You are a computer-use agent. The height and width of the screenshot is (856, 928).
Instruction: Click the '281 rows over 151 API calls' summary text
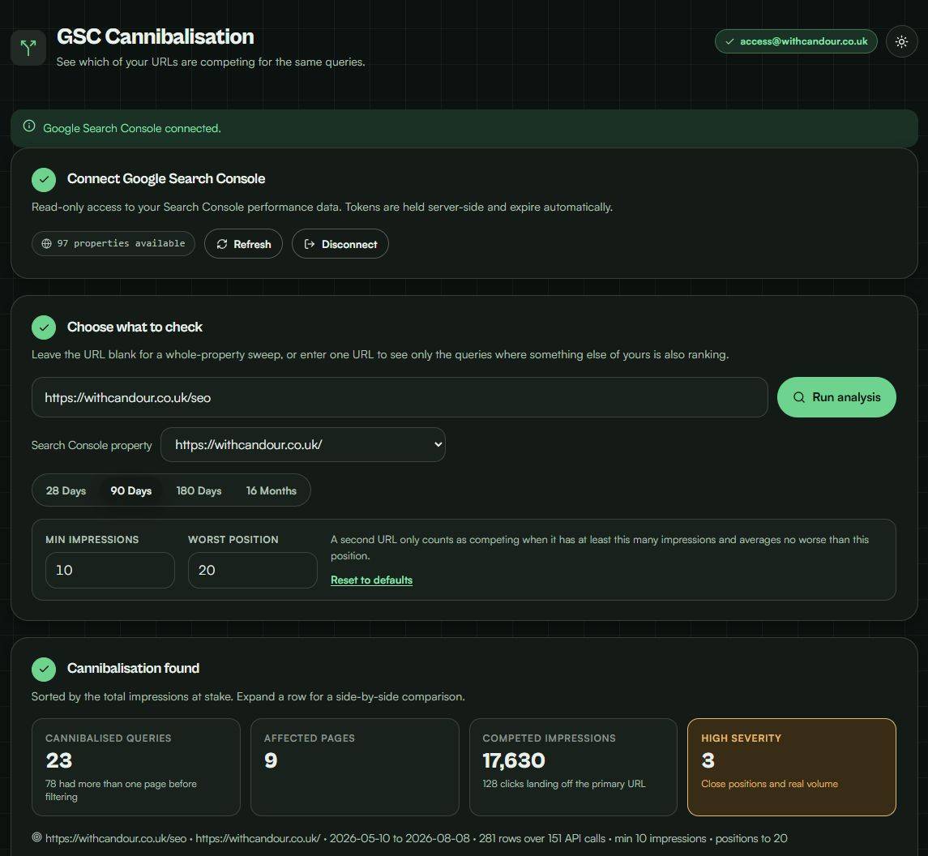(x=542, y=838)
